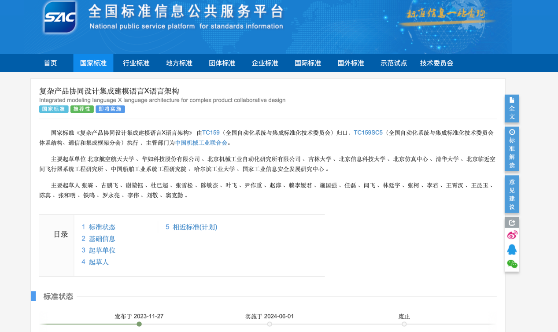Switch to the 技术委员会 tab
The image size is (558, 332).
pos(436,63)
